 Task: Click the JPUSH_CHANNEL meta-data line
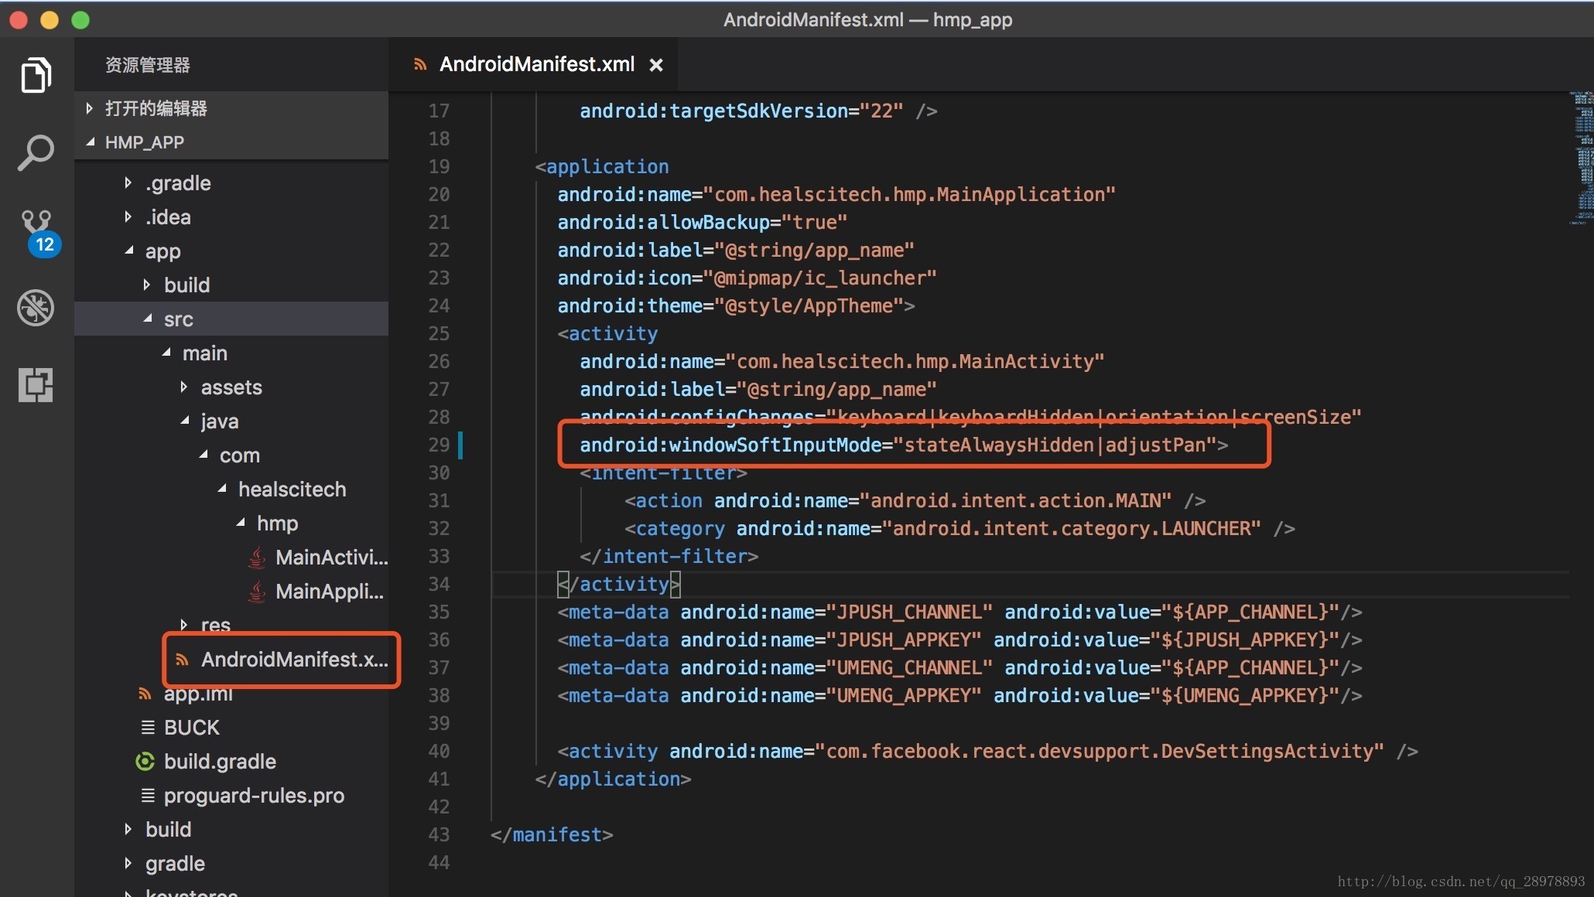pyautogui.click(x=959, y=612)
